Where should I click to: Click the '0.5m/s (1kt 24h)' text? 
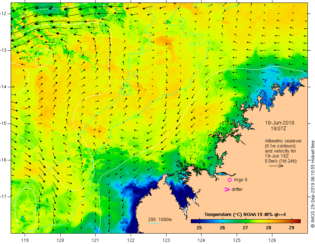pyautogui.click(x=281, y=161)
